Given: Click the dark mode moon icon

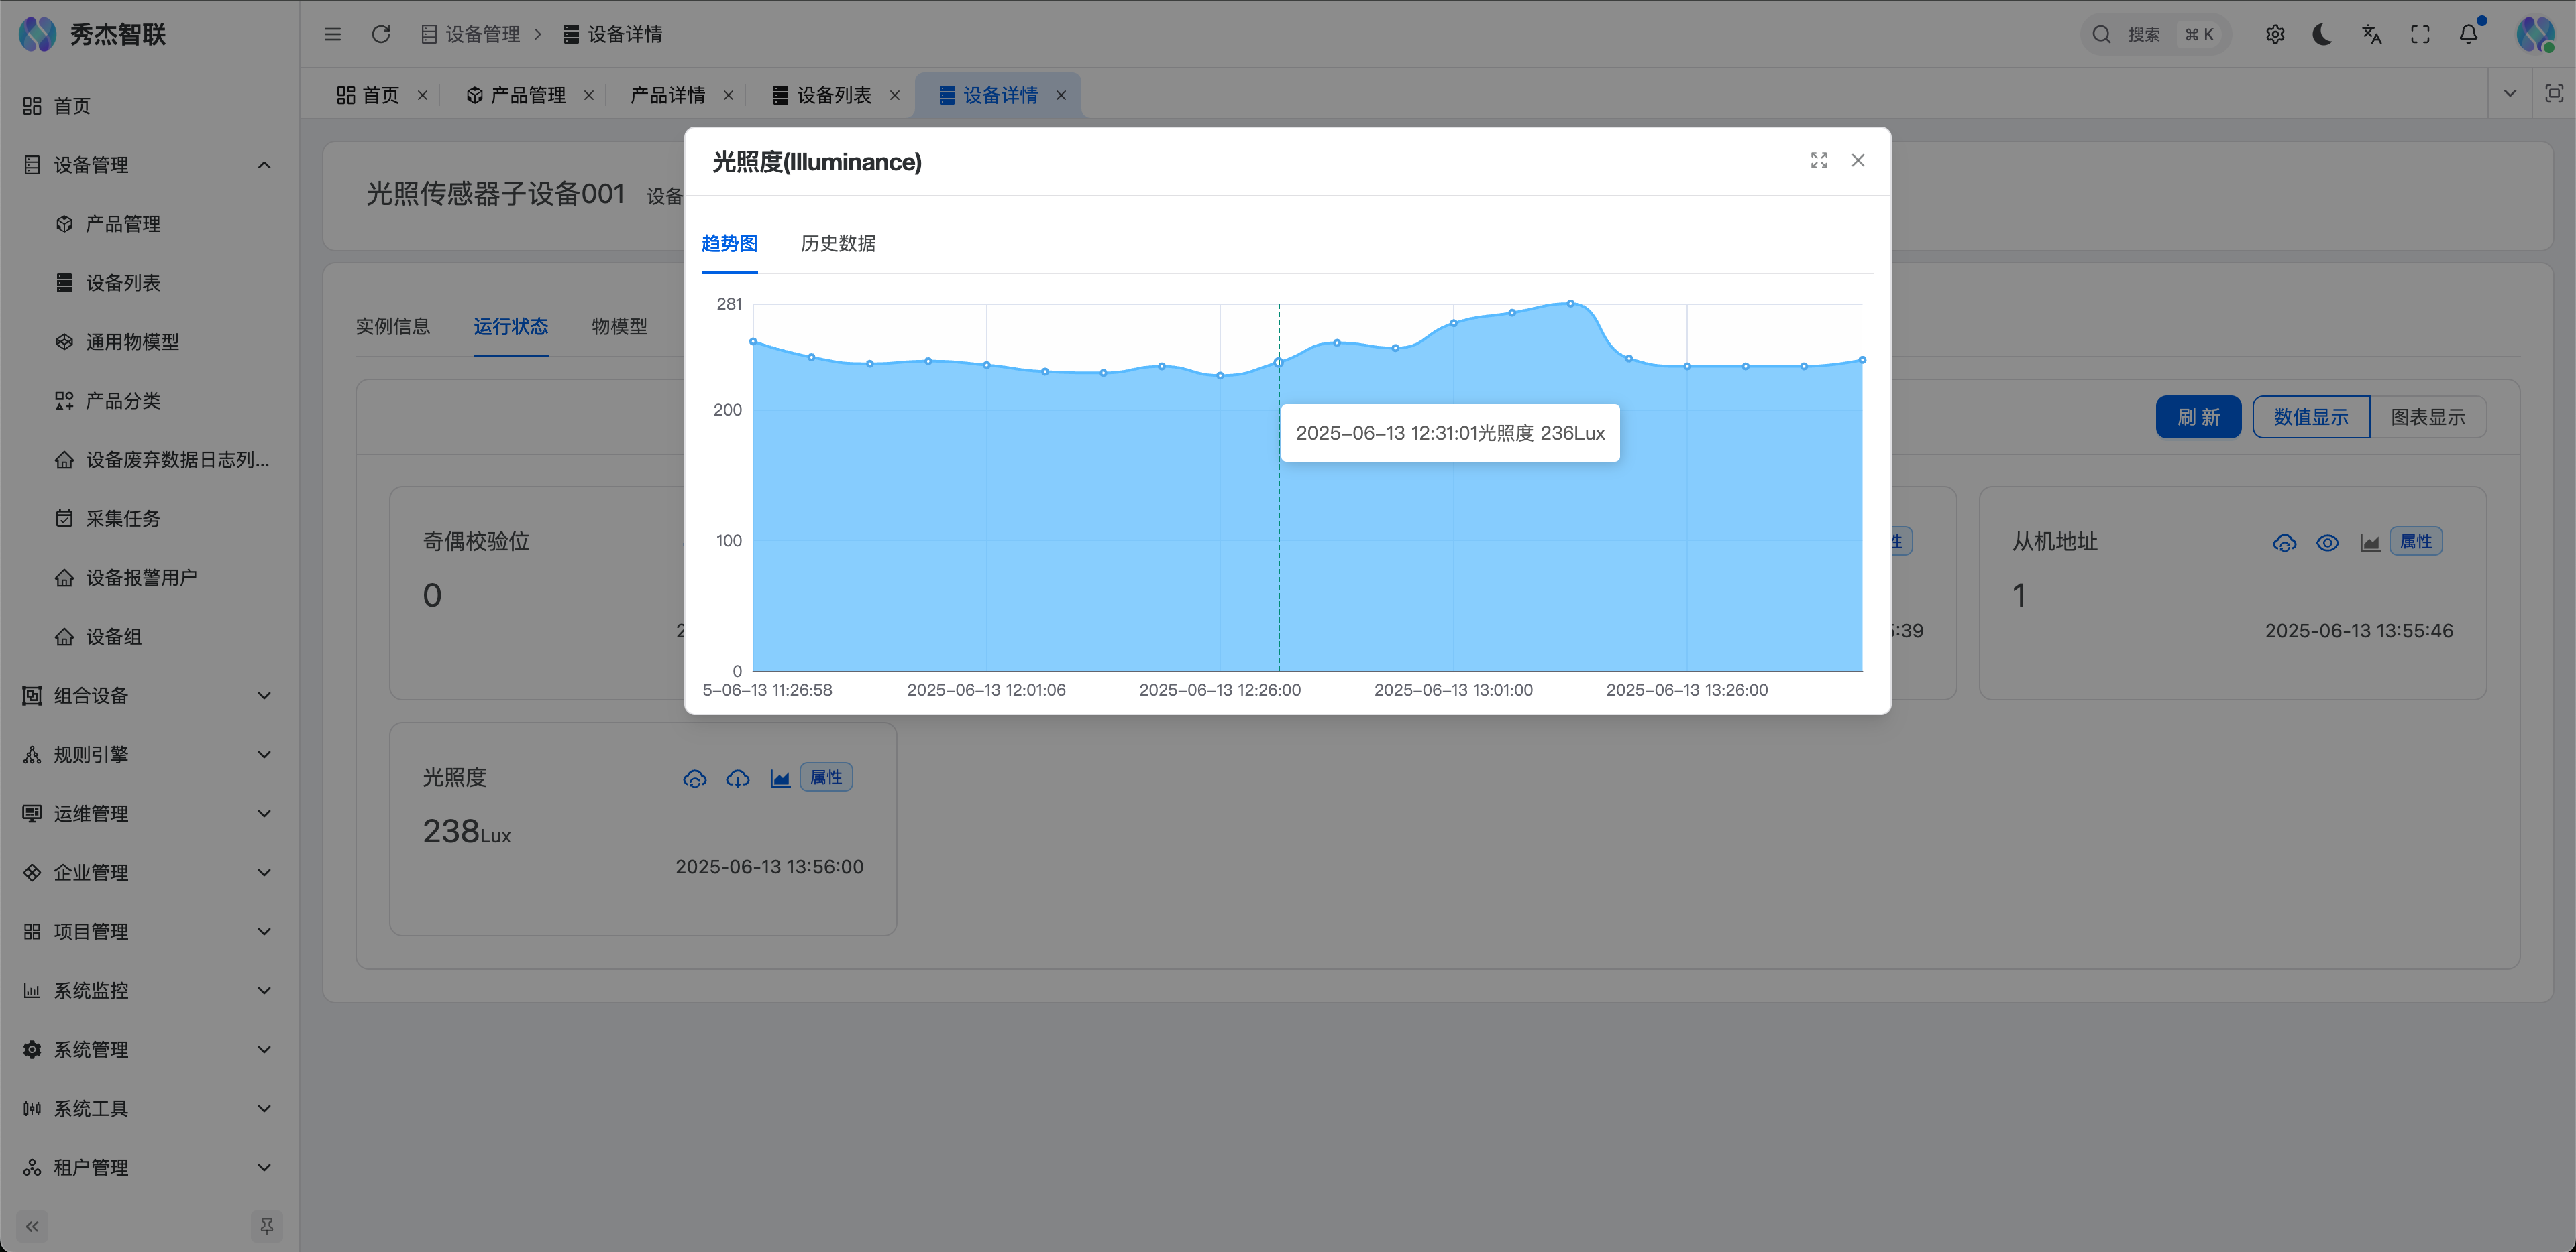Looking at the screenshot, I should tap(2322, 35).
